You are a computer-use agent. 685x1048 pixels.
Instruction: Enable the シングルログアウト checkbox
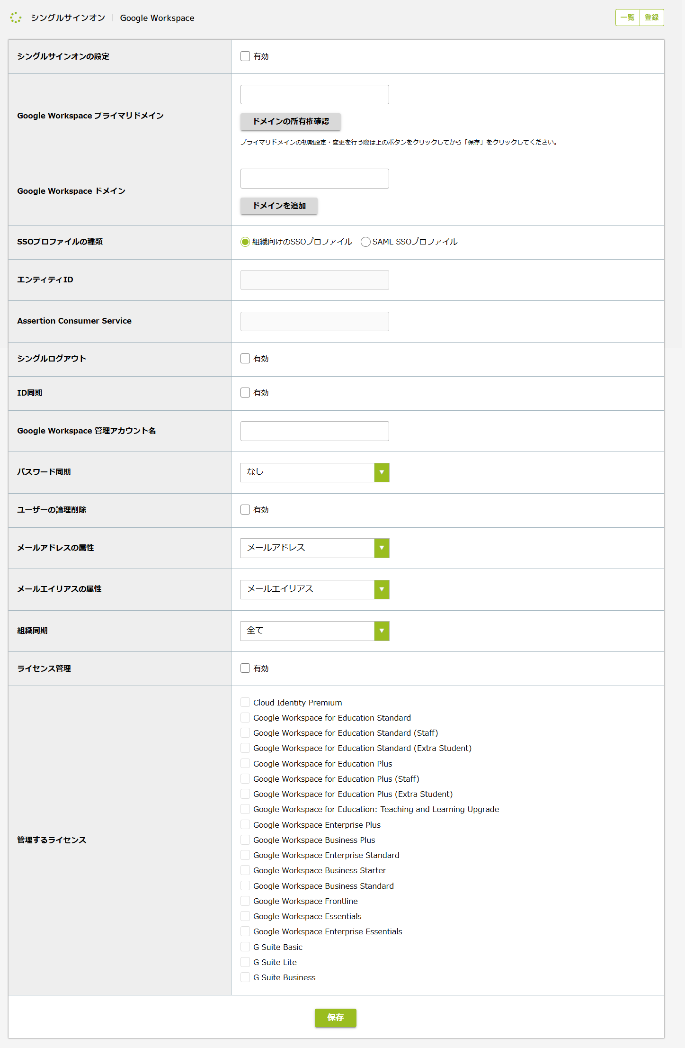pos(245,359)
